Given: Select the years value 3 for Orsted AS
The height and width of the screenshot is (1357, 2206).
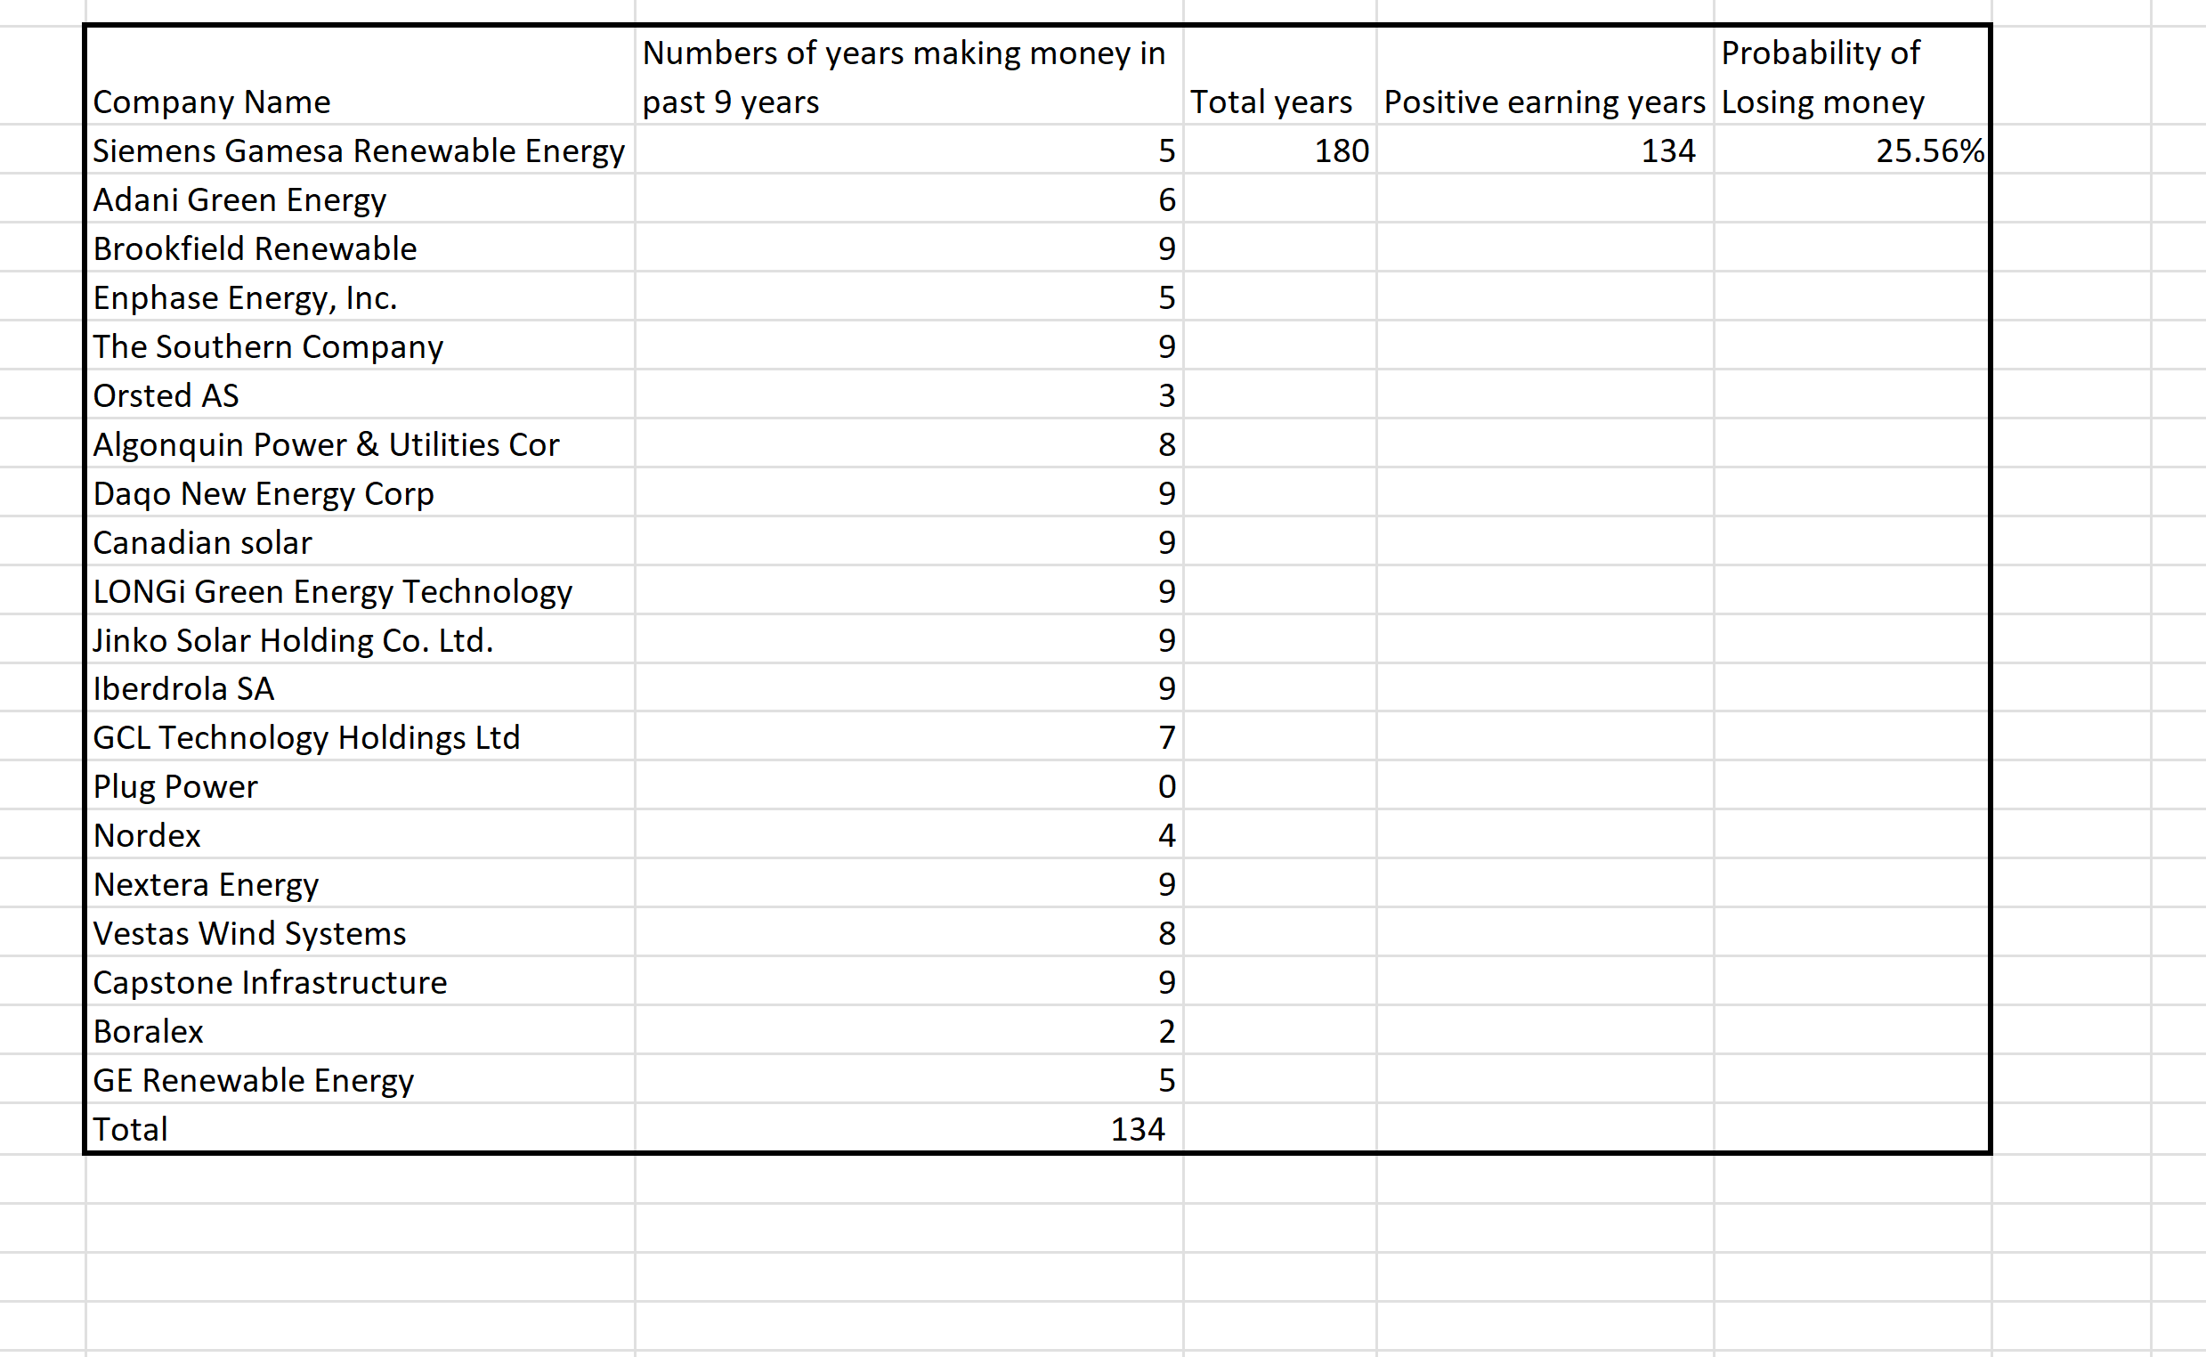Looking at the screenshot, I should 909,394.
